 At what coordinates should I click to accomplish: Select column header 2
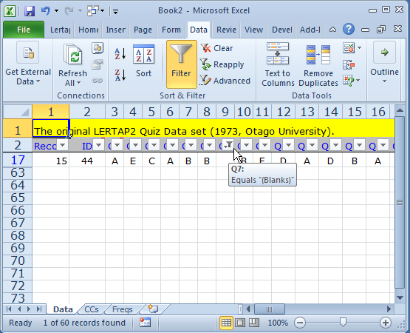click(x=87, y=112)
